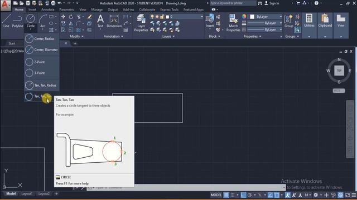
Task: Click the Text tool
Action: (x=100, y=21)
